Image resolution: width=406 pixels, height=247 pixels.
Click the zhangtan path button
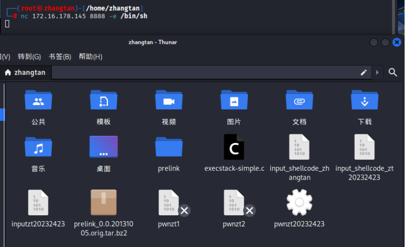click(x=25, y=72)
